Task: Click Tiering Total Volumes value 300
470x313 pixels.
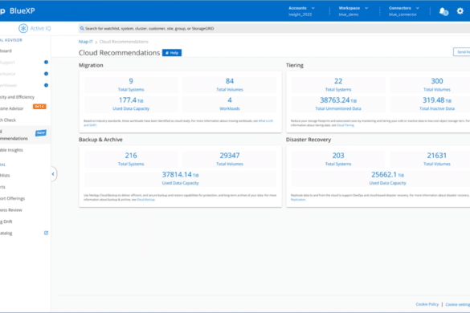Action: click(437, 81)
